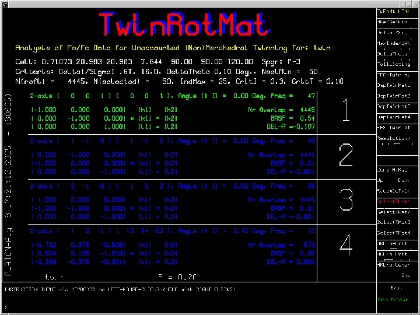Click 'R = 0.20' at bottom of main panel
420x315 pixels.
coord(177,277)
